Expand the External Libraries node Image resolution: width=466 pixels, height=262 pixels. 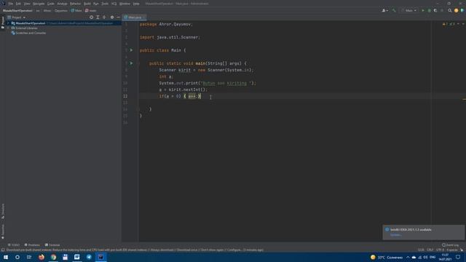coord(8,28)
